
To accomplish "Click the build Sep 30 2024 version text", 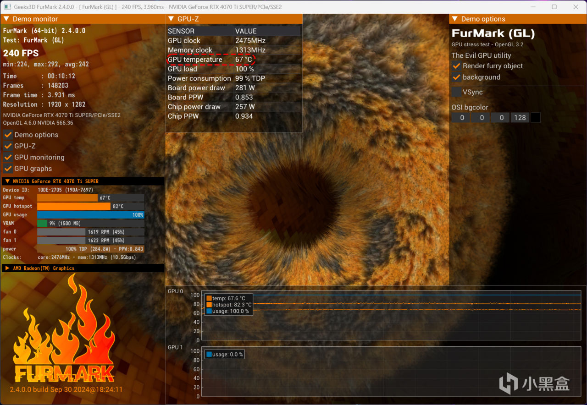I will tap(66, 389).
